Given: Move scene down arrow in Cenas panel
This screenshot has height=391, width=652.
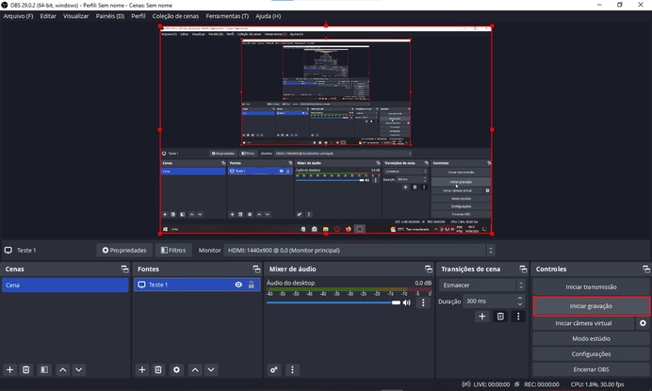Looking at the screenshot, I should pyautogui.click(x=78, y=369).
